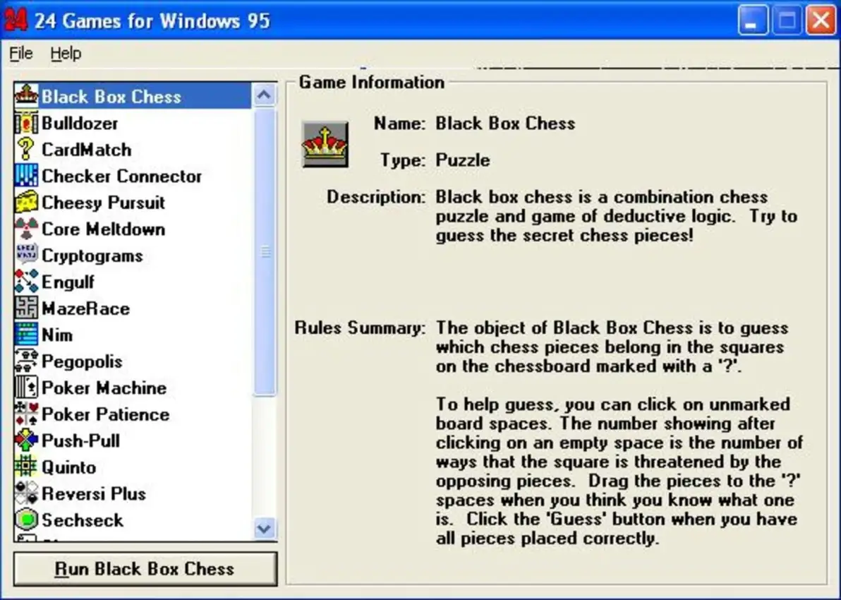Click the crown icon in Game Information panel
841x600 pixels.
(325, 143)
